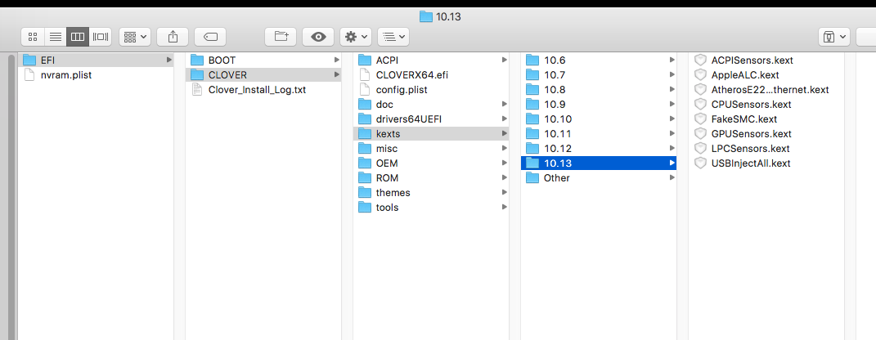The width and height of the screenshot is (876, 340).
Task: Click the Edit Tags button
Action: [210, 37]
